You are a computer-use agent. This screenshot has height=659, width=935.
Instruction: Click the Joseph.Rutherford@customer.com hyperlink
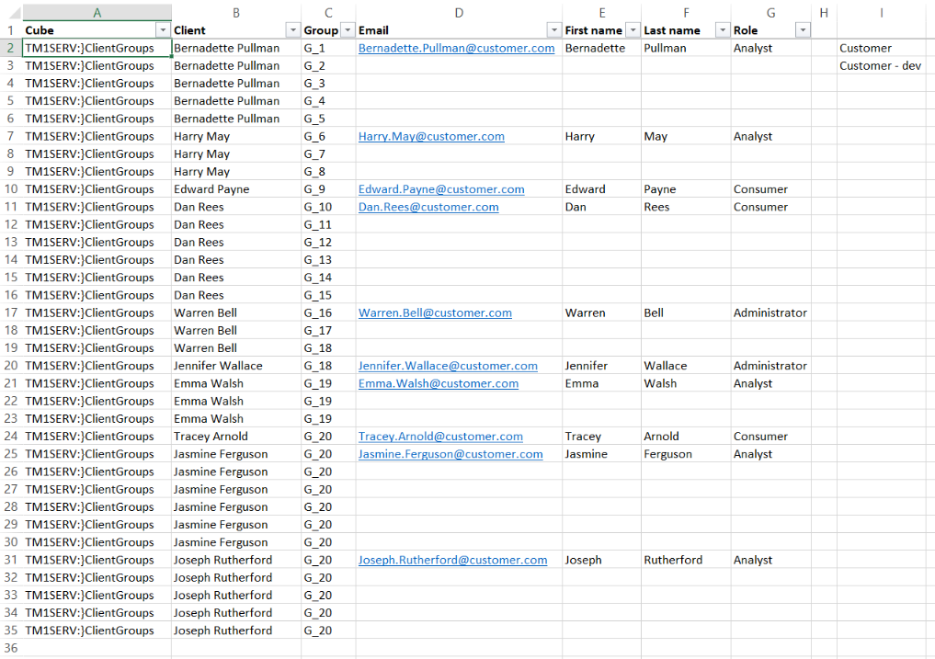pos(452,560)
